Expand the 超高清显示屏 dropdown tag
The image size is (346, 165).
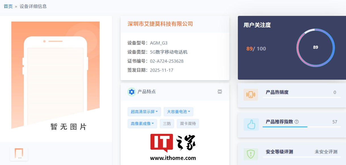(x=144, y=112)
